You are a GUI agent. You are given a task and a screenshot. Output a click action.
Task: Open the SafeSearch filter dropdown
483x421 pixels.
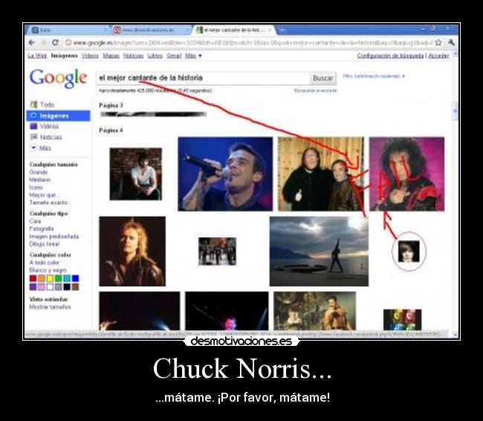coord(374,76)
